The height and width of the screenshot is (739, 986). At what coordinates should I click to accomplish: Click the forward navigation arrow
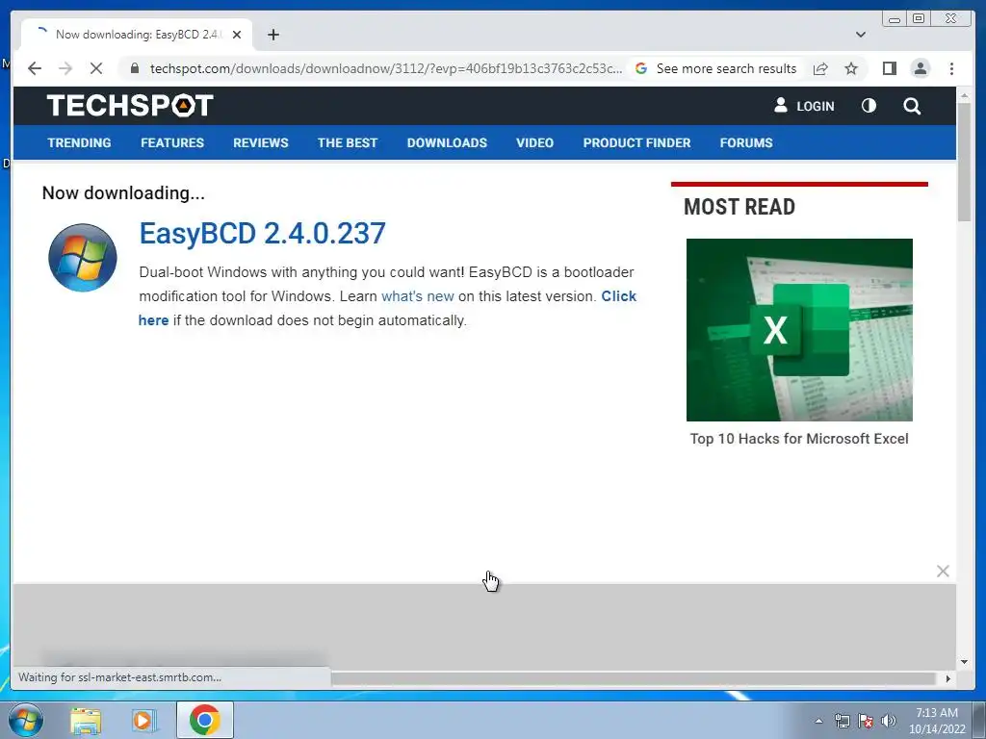click(x=65, y=68)
